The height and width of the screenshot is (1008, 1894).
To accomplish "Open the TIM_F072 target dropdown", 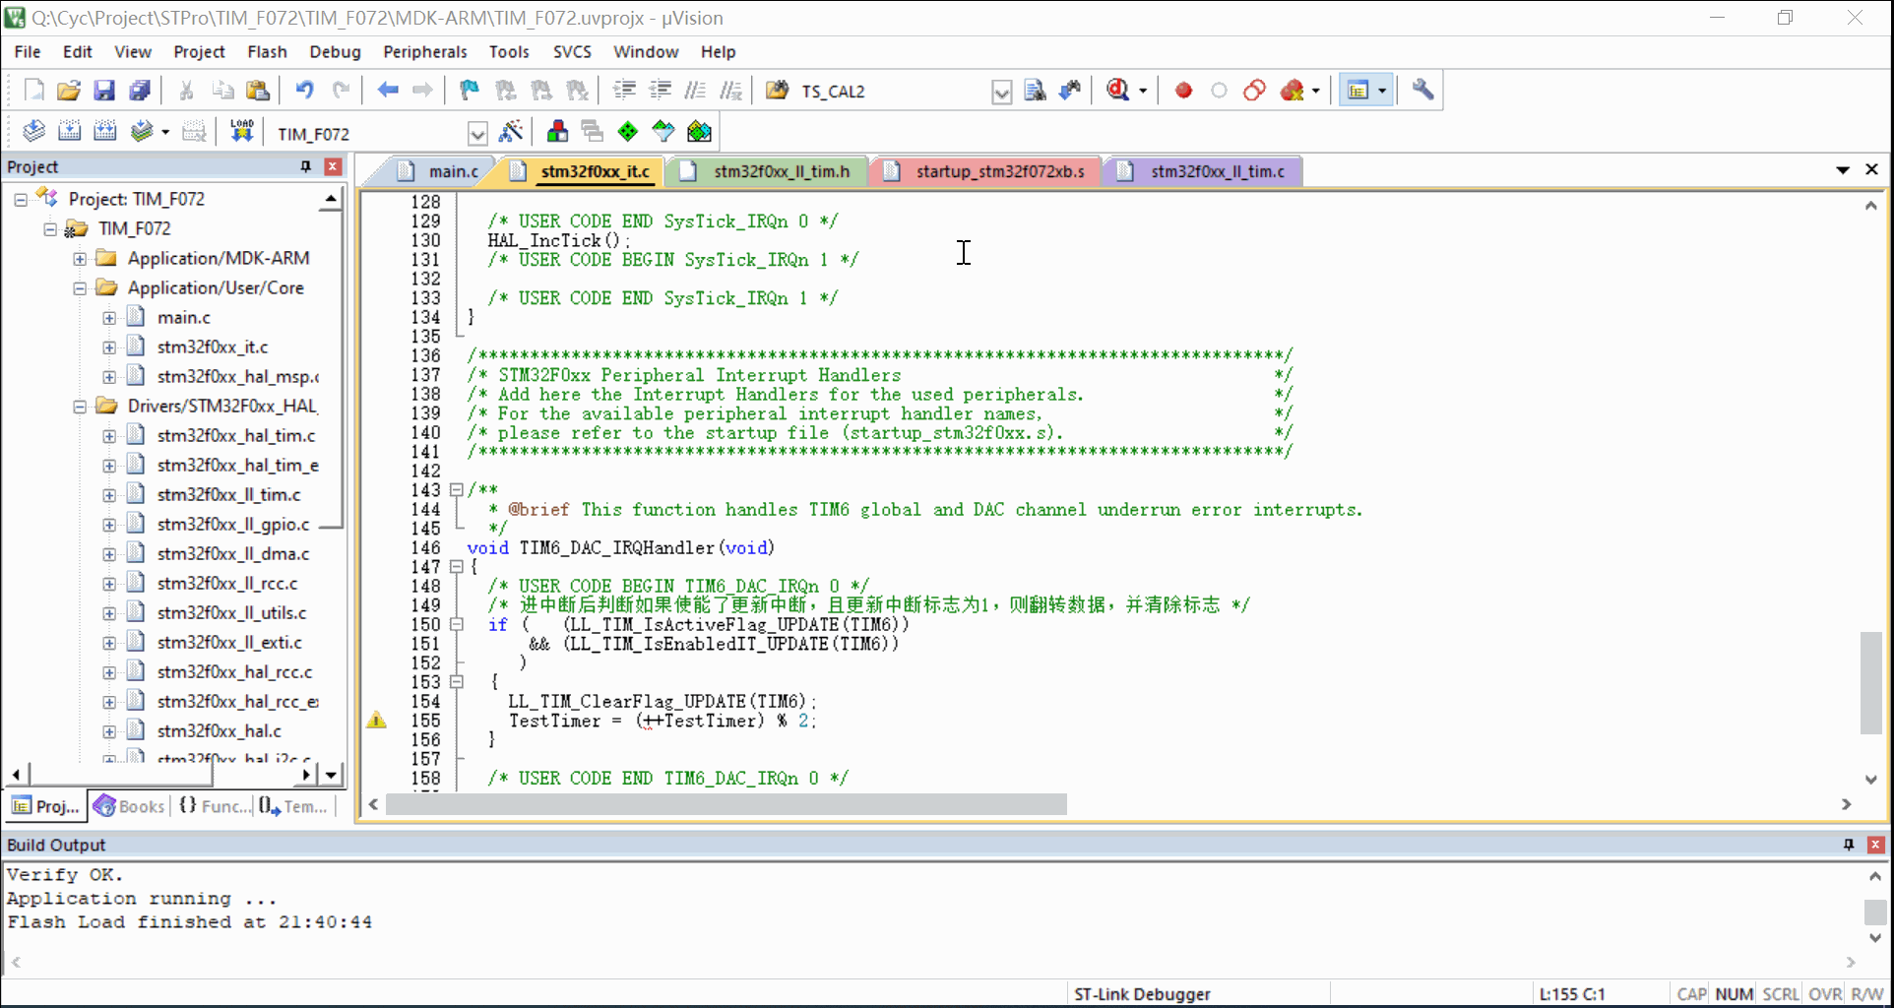I will (x=477, y=134).
